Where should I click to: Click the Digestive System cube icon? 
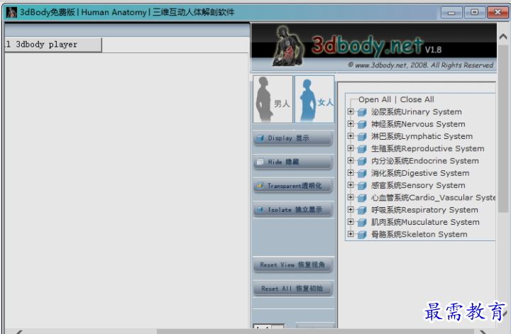click(362, 174)
